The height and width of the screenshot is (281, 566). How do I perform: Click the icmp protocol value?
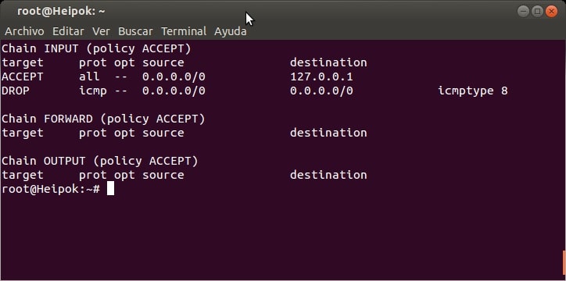[x=93, y=91]
